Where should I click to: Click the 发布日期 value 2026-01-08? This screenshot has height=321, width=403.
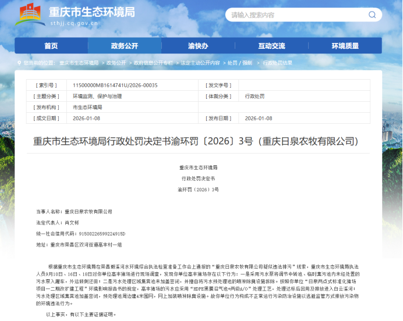[x=259, y=118]
